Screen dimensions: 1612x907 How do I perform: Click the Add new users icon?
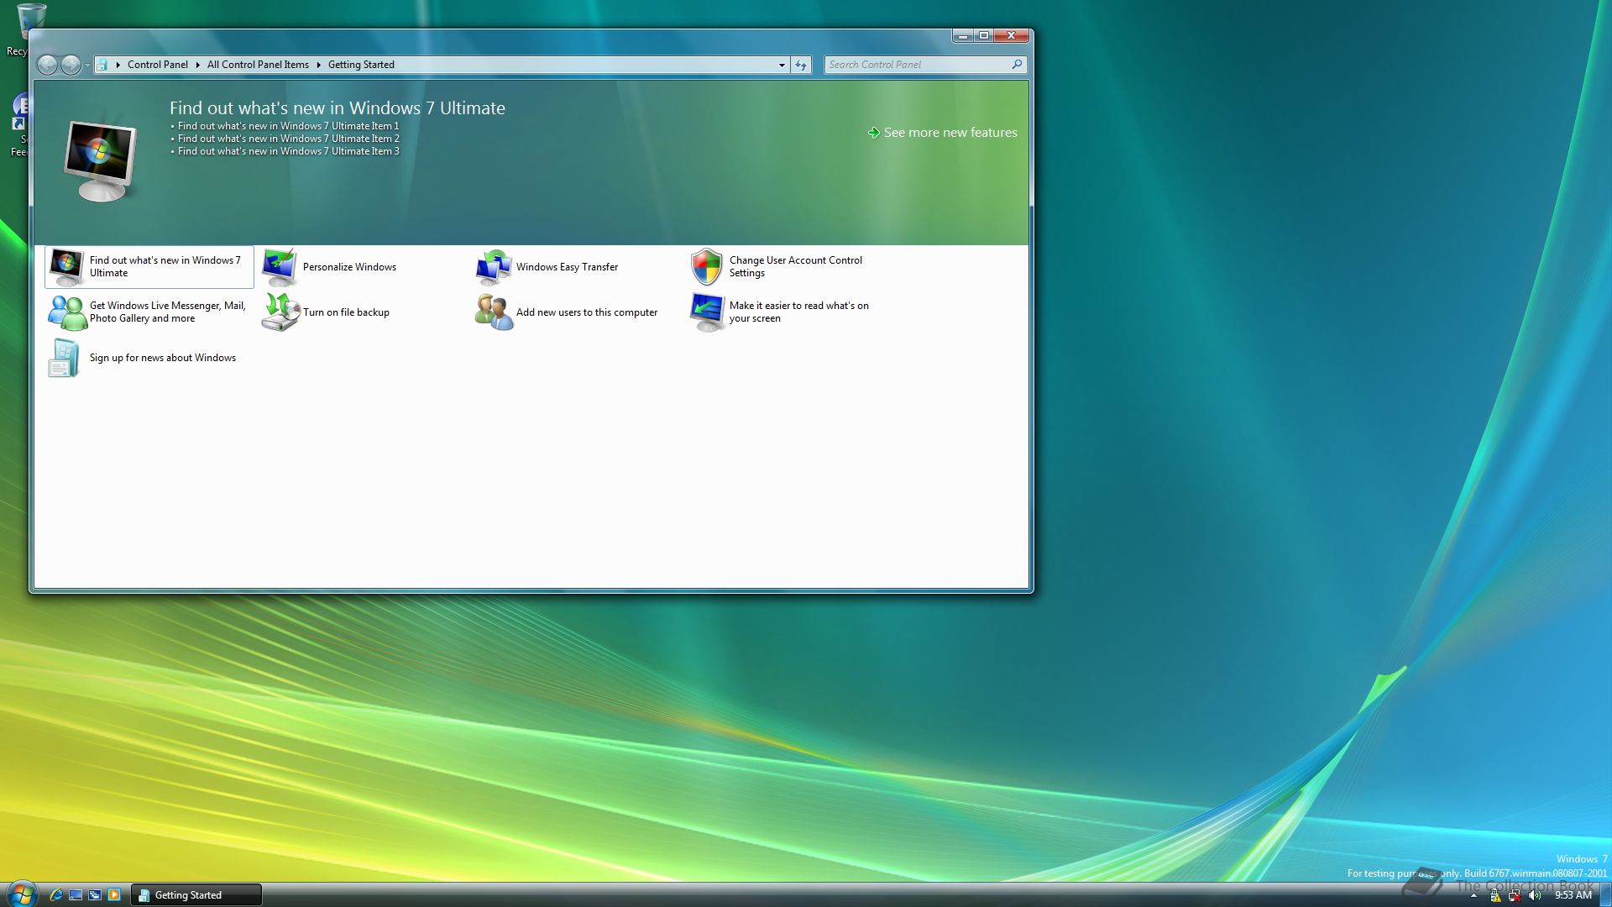click(494, 312)
